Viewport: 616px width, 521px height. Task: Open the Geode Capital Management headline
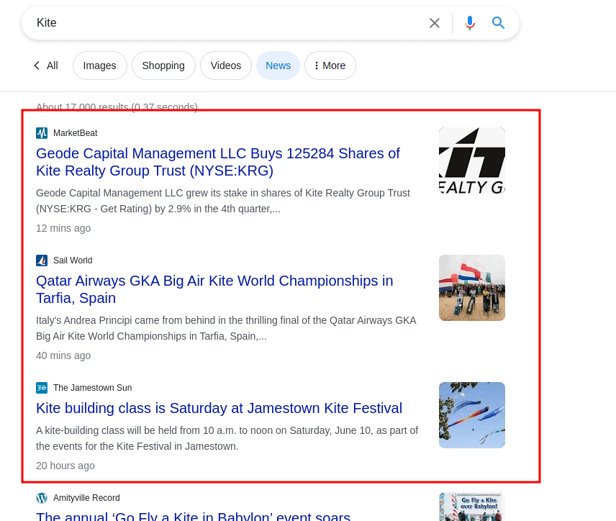(x=218, y=162)
